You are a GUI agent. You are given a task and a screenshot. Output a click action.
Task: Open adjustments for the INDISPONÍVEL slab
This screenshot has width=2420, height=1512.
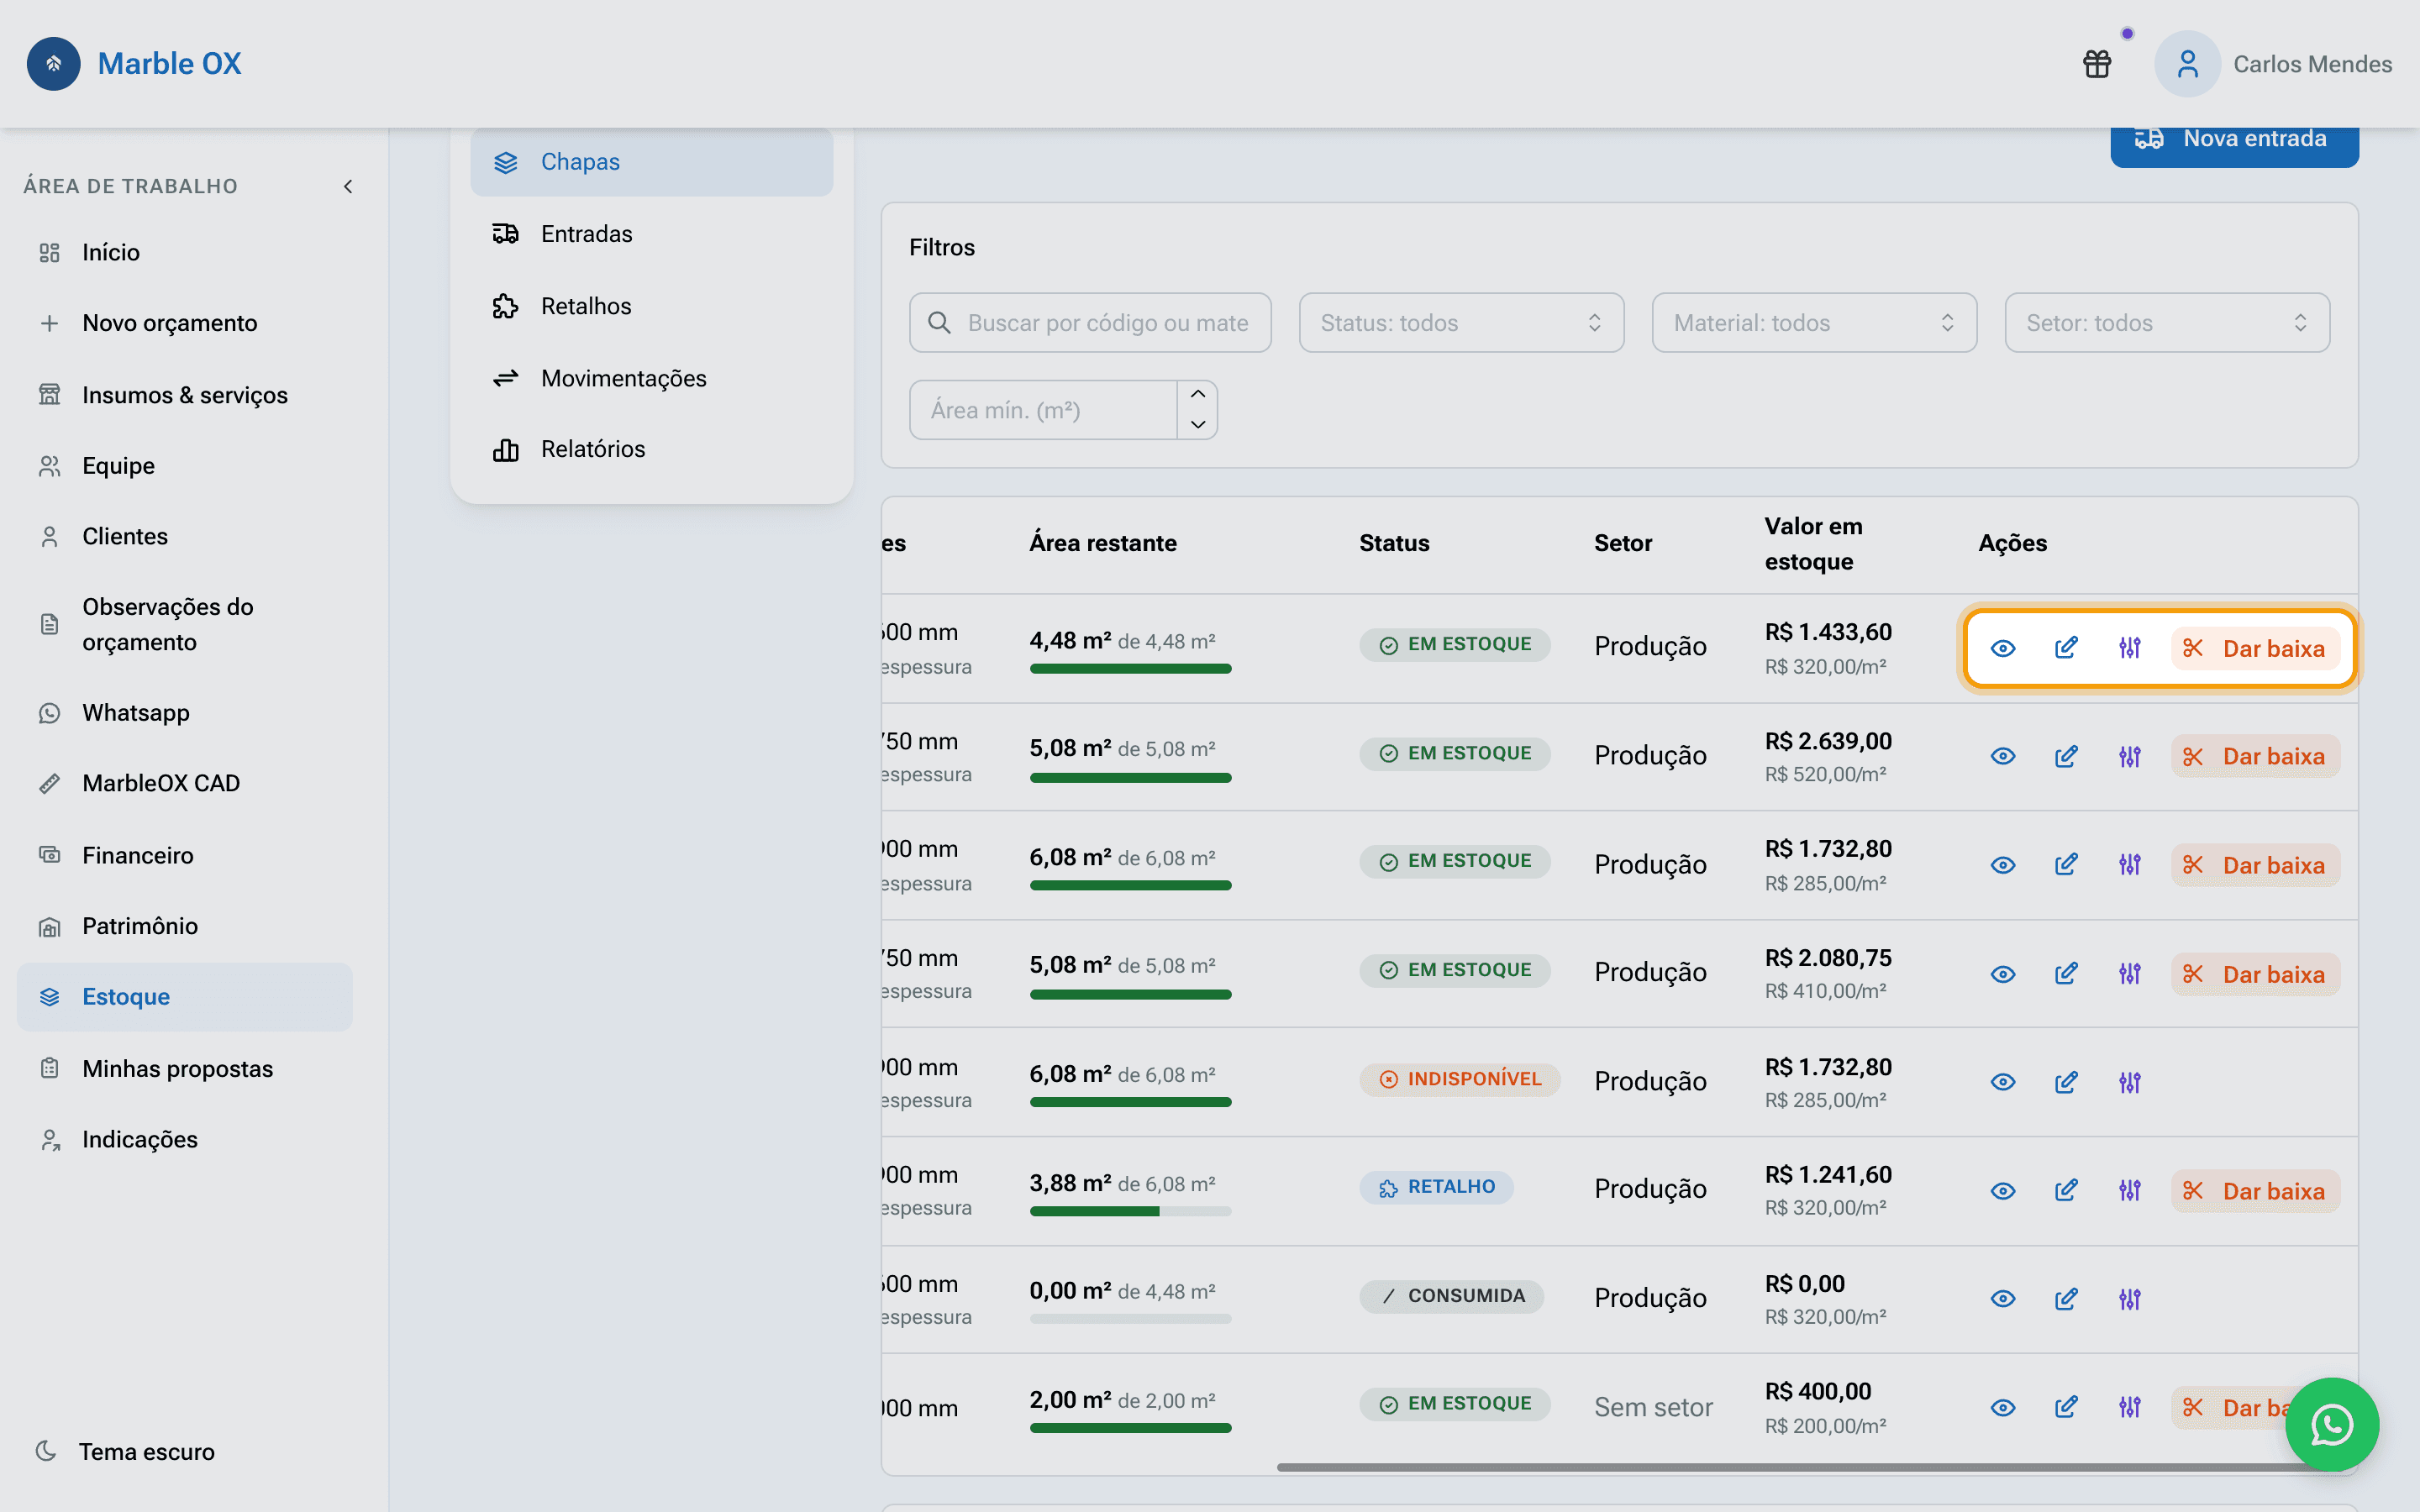point(2130,1082)
